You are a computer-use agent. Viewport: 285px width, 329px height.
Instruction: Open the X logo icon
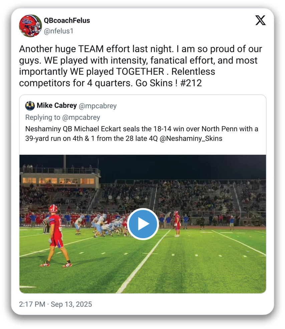coord(260,20)
